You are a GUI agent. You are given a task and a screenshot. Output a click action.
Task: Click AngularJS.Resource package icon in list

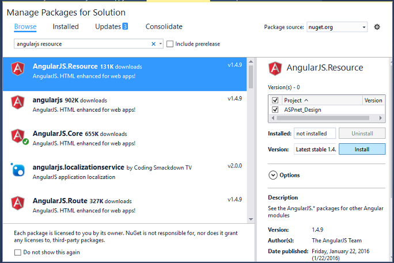18,68
